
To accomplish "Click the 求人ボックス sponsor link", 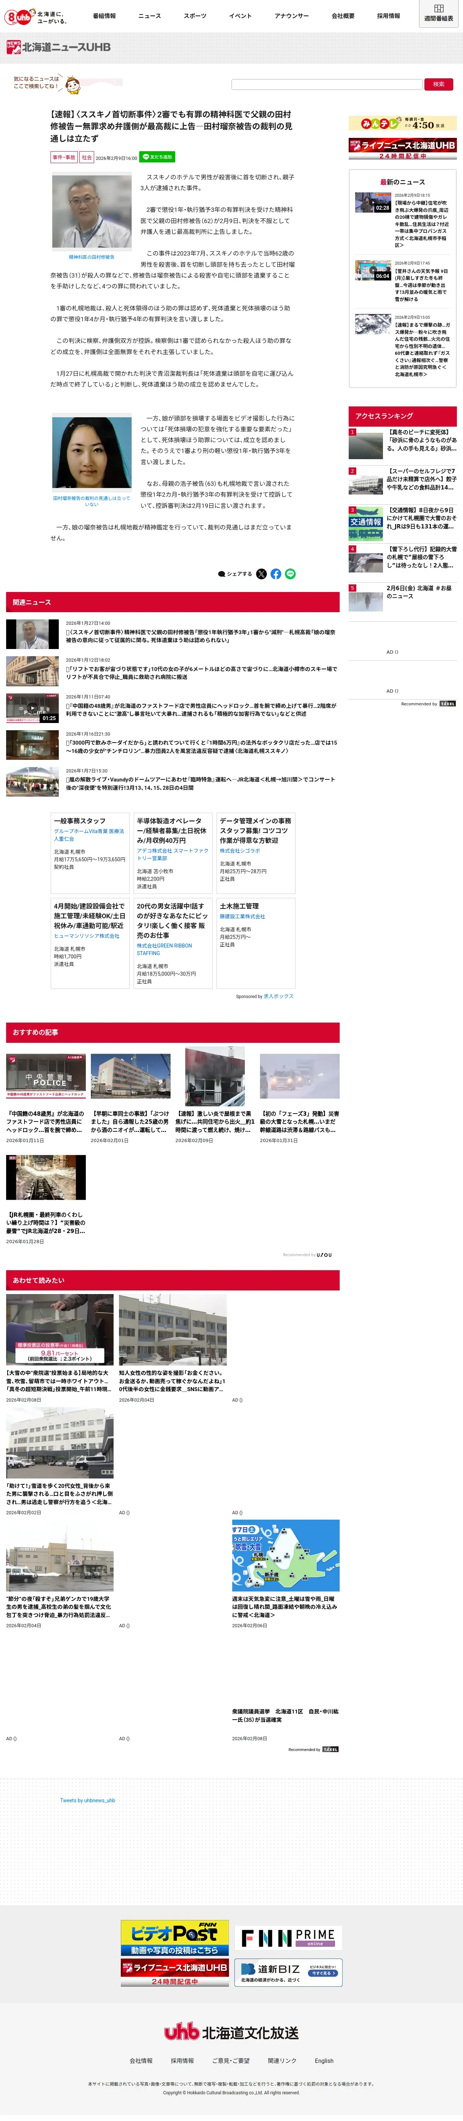I will (x=278, y=996).
